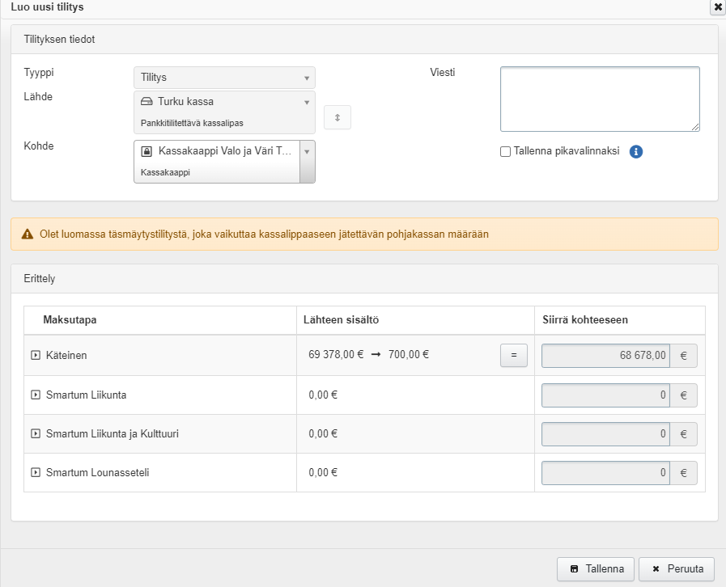726x587 pixels.
Task: Click the safe lock icon in Kohde field
Action: 146,151
